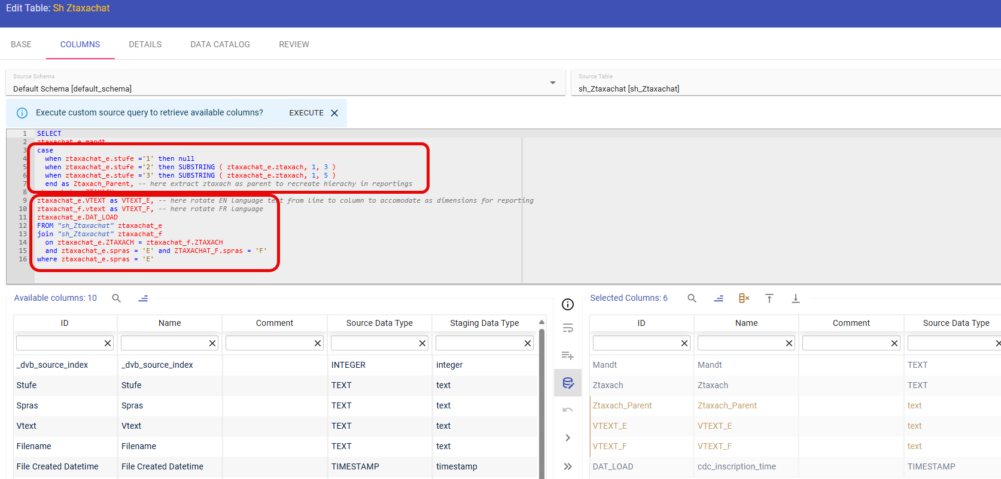Open the Data Catalog tab
The width and height of the screenshot is (1001, 479).
pyautogui.click(x=220, y=44)
